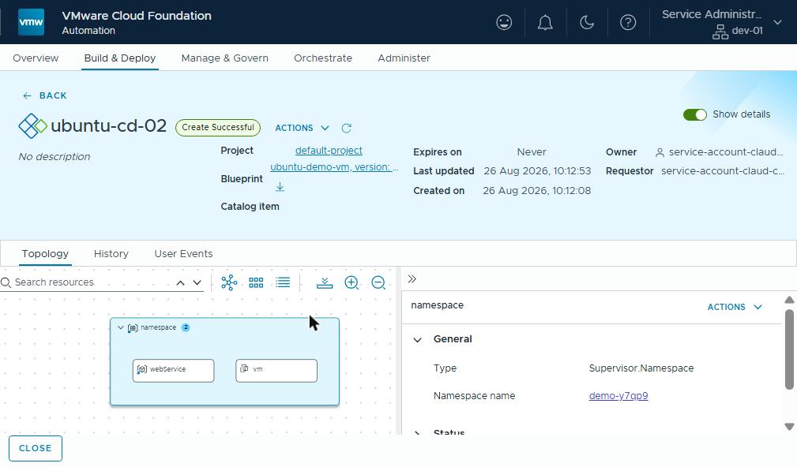Click the details panel scroll-down arrow
The height and width of the screenshot is (467, 797).
click(x=789, y=427)
